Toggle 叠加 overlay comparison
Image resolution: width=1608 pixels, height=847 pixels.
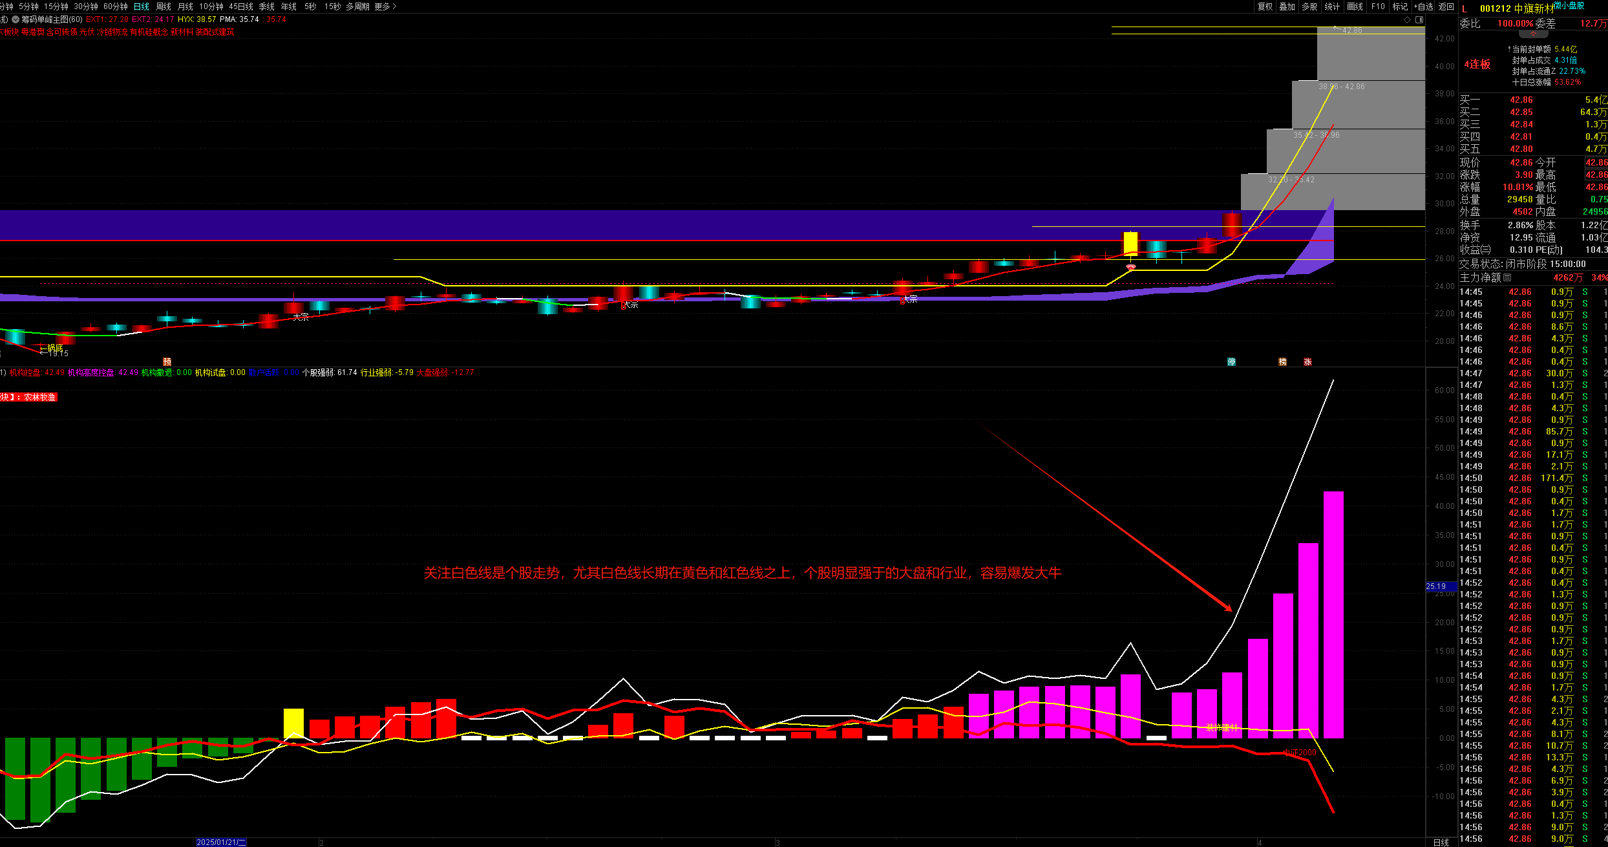click(x=1287, y=6)
